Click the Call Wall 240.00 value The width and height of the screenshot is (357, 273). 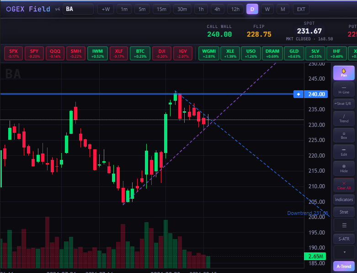click(219, 34)
